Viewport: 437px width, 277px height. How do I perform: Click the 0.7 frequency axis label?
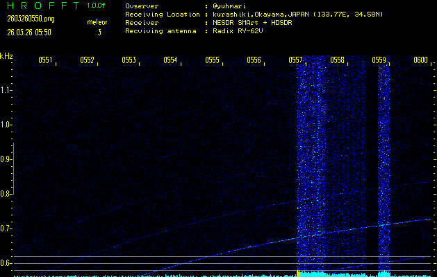[x=7, y=229]
